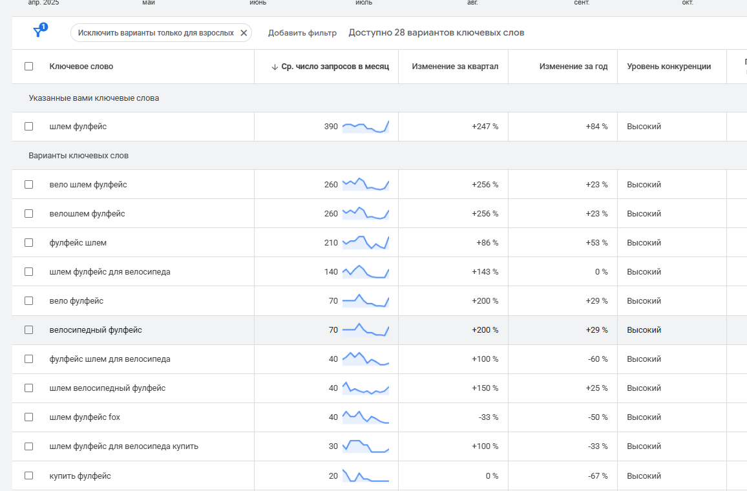The image size is (747, 491).
Task: Click the 'фулфейс шлем' trend sparkline
Action: (366, 243)
